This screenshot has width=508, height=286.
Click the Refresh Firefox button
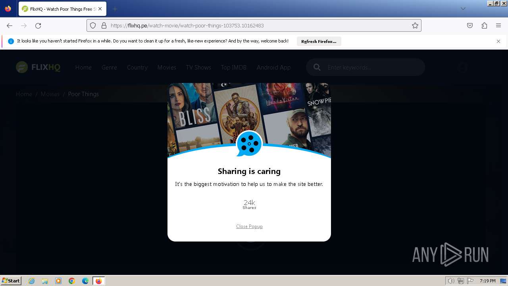(319, 41)
